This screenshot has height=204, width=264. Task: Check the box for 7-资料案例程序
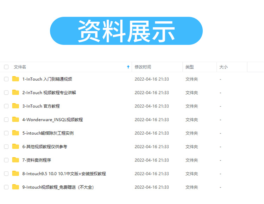pyautogui.click(x=6, y=160)
